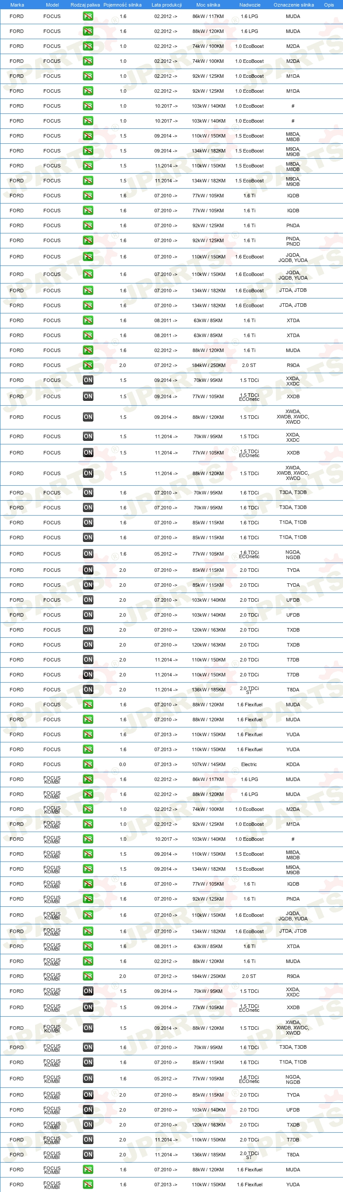Click petrol icon in FOCUS KOMBI IQDB row
This screenshot has height=1192, width=343.
point(88,884)
